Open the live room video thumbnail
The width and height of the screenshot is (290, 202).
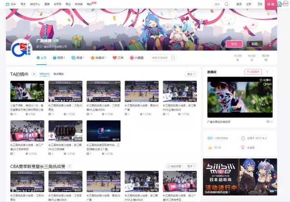tap(240, 97)
